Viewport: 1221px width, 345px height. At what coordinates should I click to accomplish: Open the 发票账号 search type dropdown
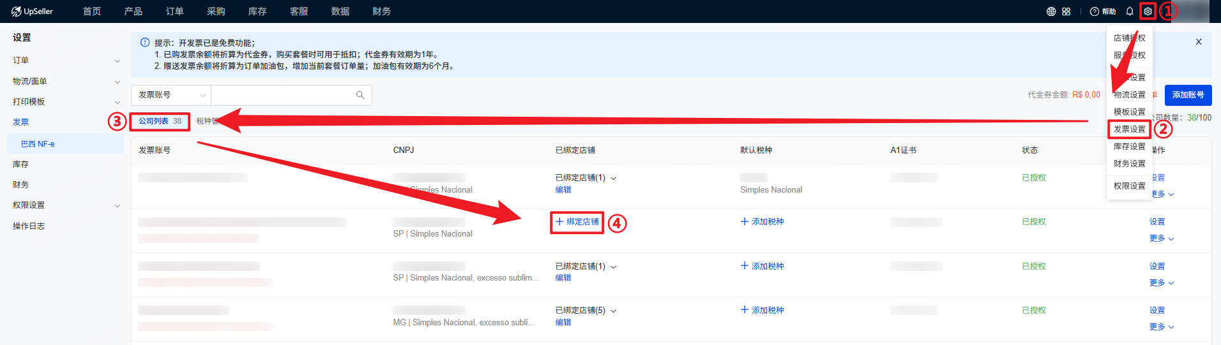pos(171,95)
